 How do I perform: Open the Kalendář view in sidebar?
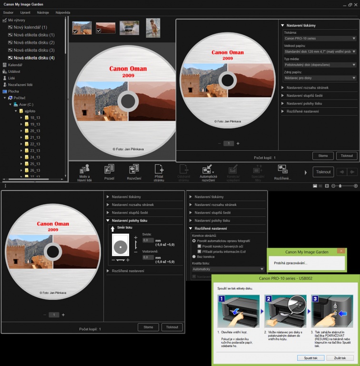12,65
